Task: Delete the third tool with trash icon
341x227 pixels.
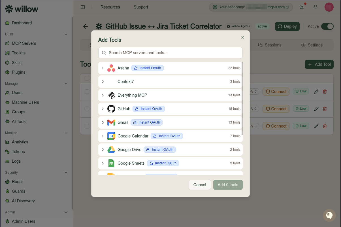Action: [x=325, y=126]
